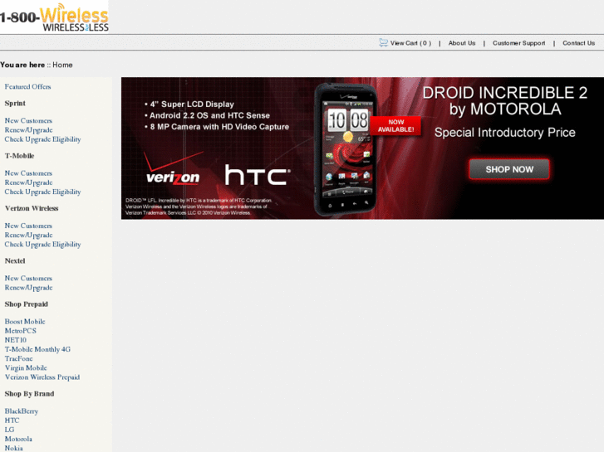This screenshot has height=452, width=604.
Task: Browse Motorola brand phones
Action: [18, 439]
